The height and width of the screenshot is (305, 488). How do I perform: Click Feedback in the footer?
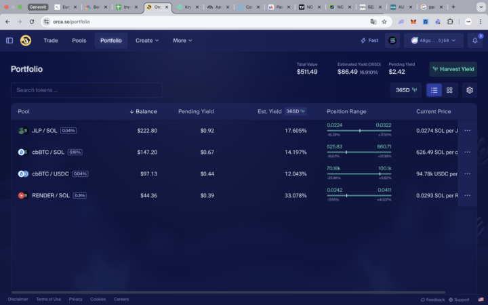click(x=432, y=300)
